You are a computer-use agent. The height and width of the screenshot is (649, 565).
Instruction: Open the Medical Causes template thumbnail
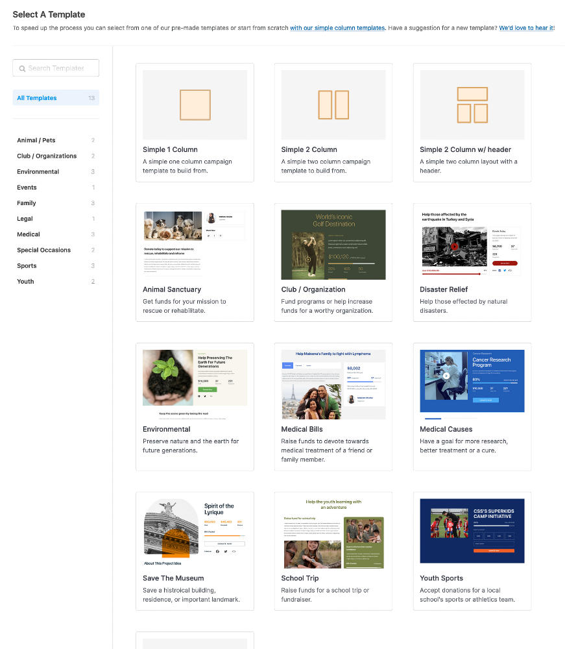(472, 384)
